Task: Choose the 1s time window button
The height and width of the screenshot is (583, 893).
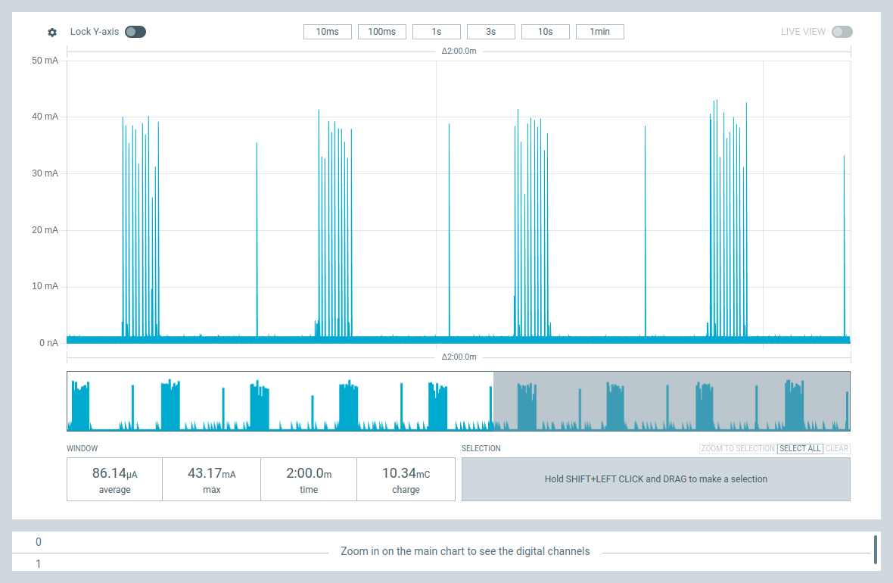Action: click(x=436, y=32)
